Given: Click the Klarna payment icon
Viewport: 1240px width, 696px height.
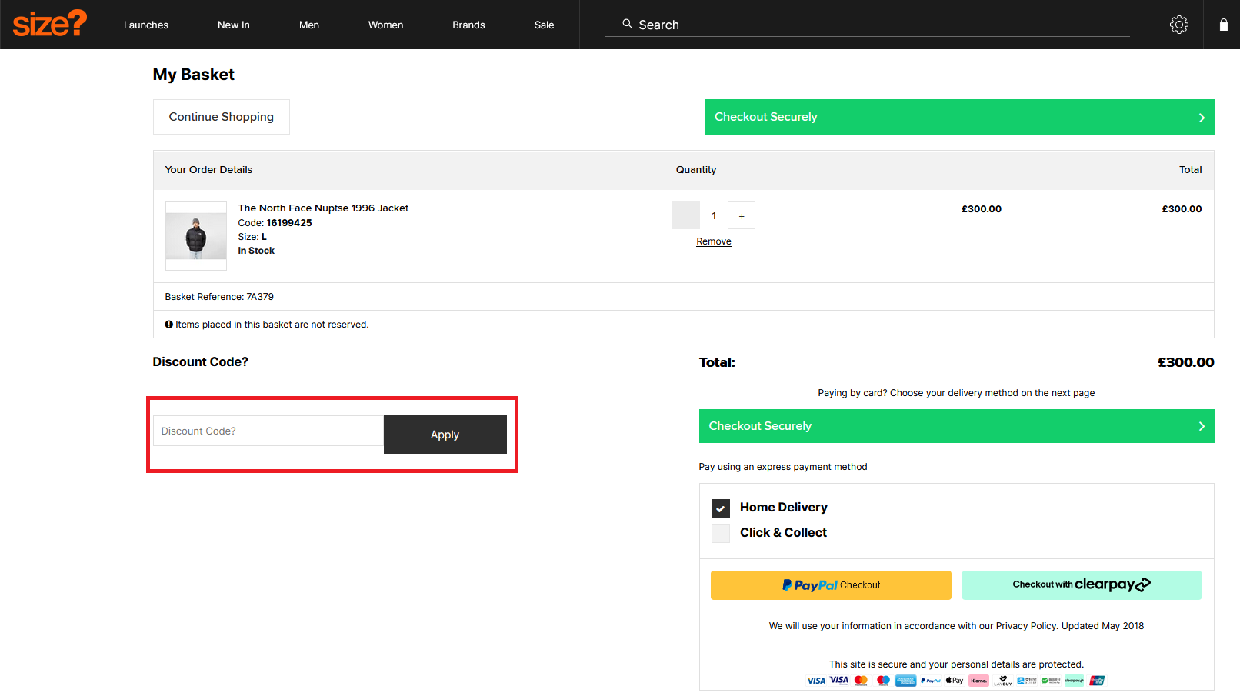Looking at the screenshot, I should click(x=978, y=681).
